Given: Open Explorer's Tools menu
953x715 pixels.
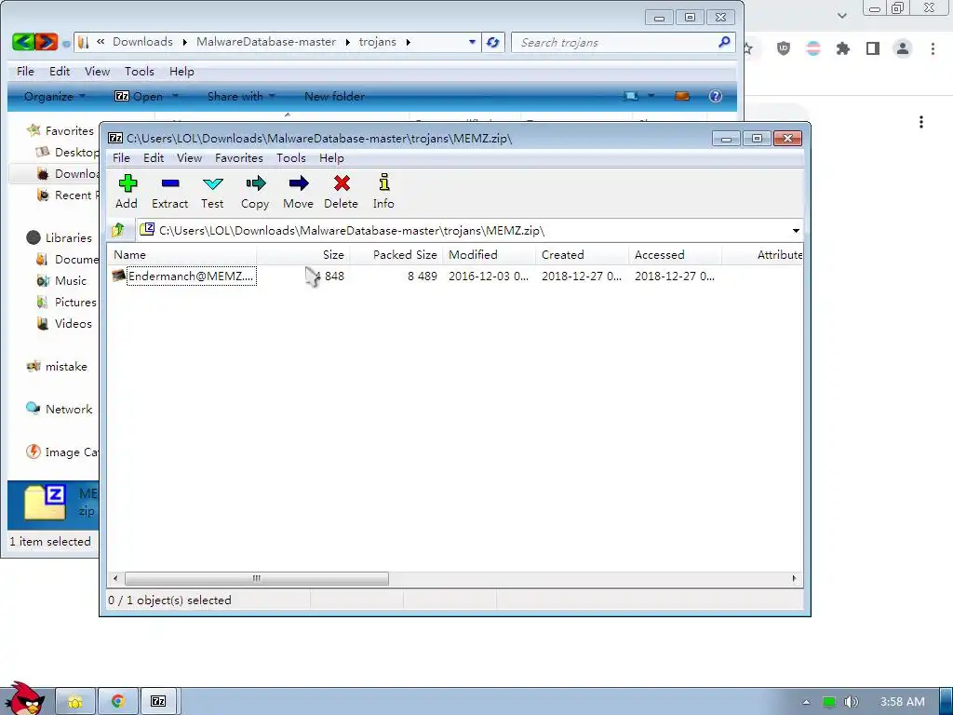Looking at the screenshot, I should 140,72.
